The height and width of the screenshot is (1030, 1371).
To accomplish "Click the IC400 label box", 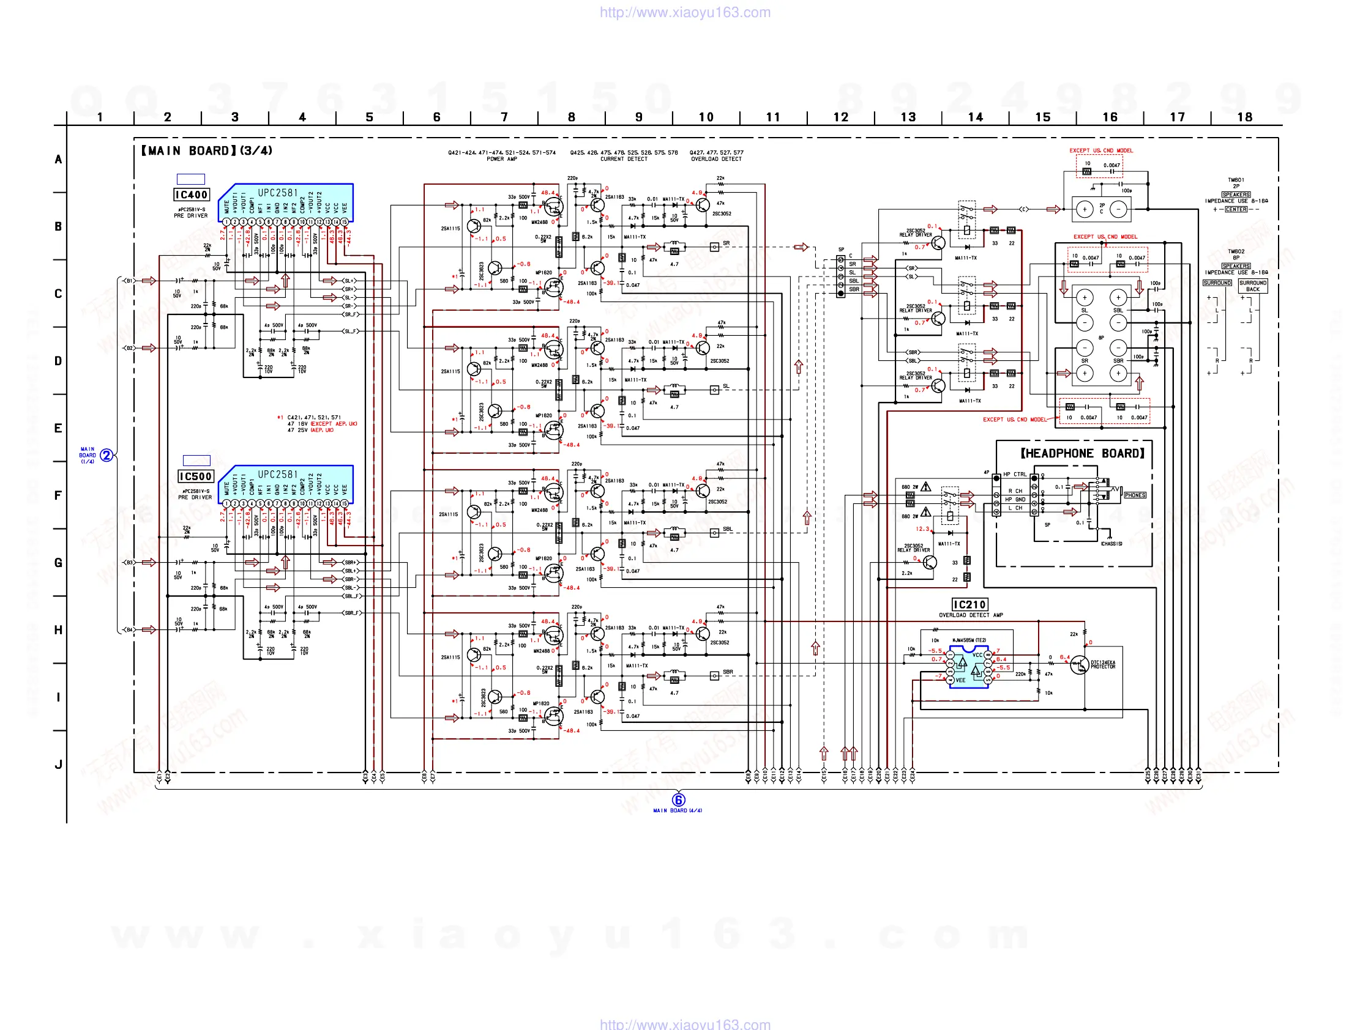I will (x=191, y=195).
